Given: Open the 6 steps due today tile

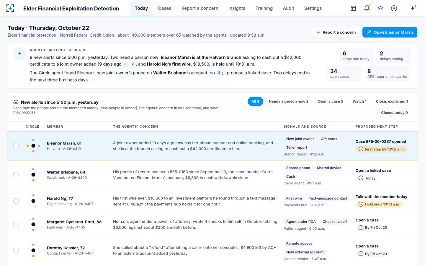Looking at the screenshot, I should (x=357, y=56).
